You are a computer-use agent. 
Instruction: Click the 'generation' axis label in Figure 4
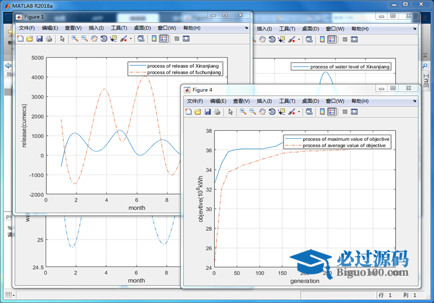[x=305, y=281]
